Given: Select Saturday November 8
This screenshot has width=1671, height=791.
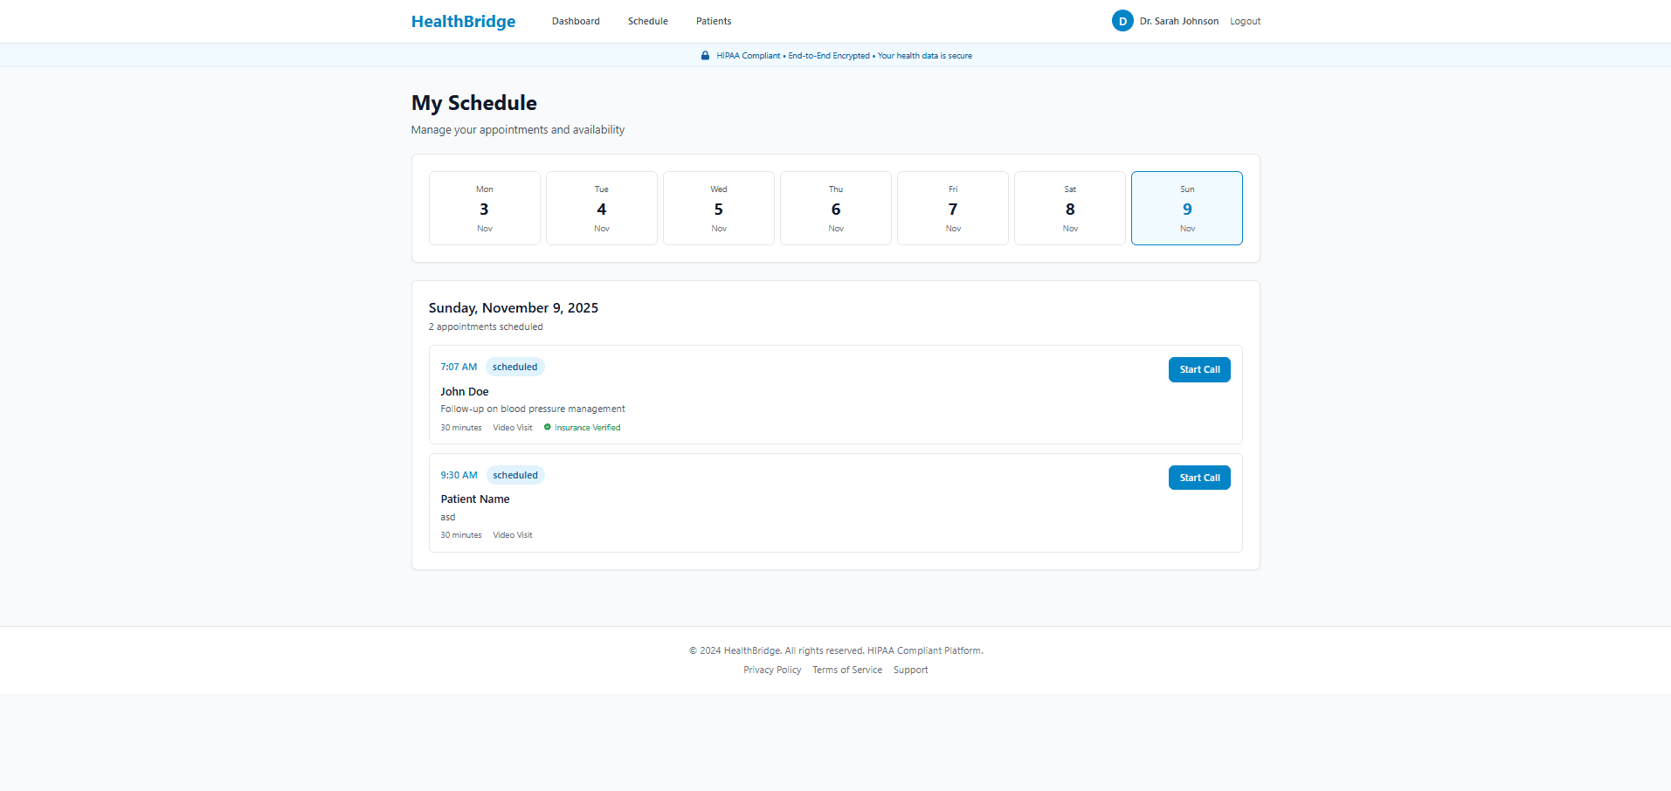Looking at the screenshot, I should point(1069,208).
